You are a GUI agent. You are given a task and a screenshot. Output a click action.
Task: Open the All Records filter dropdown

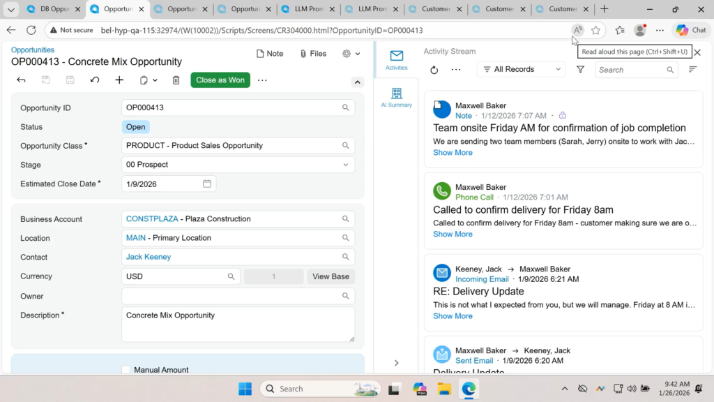coord(522,70)
